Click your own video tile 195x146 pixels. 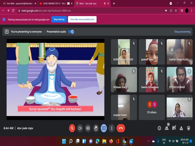point(180,107)
